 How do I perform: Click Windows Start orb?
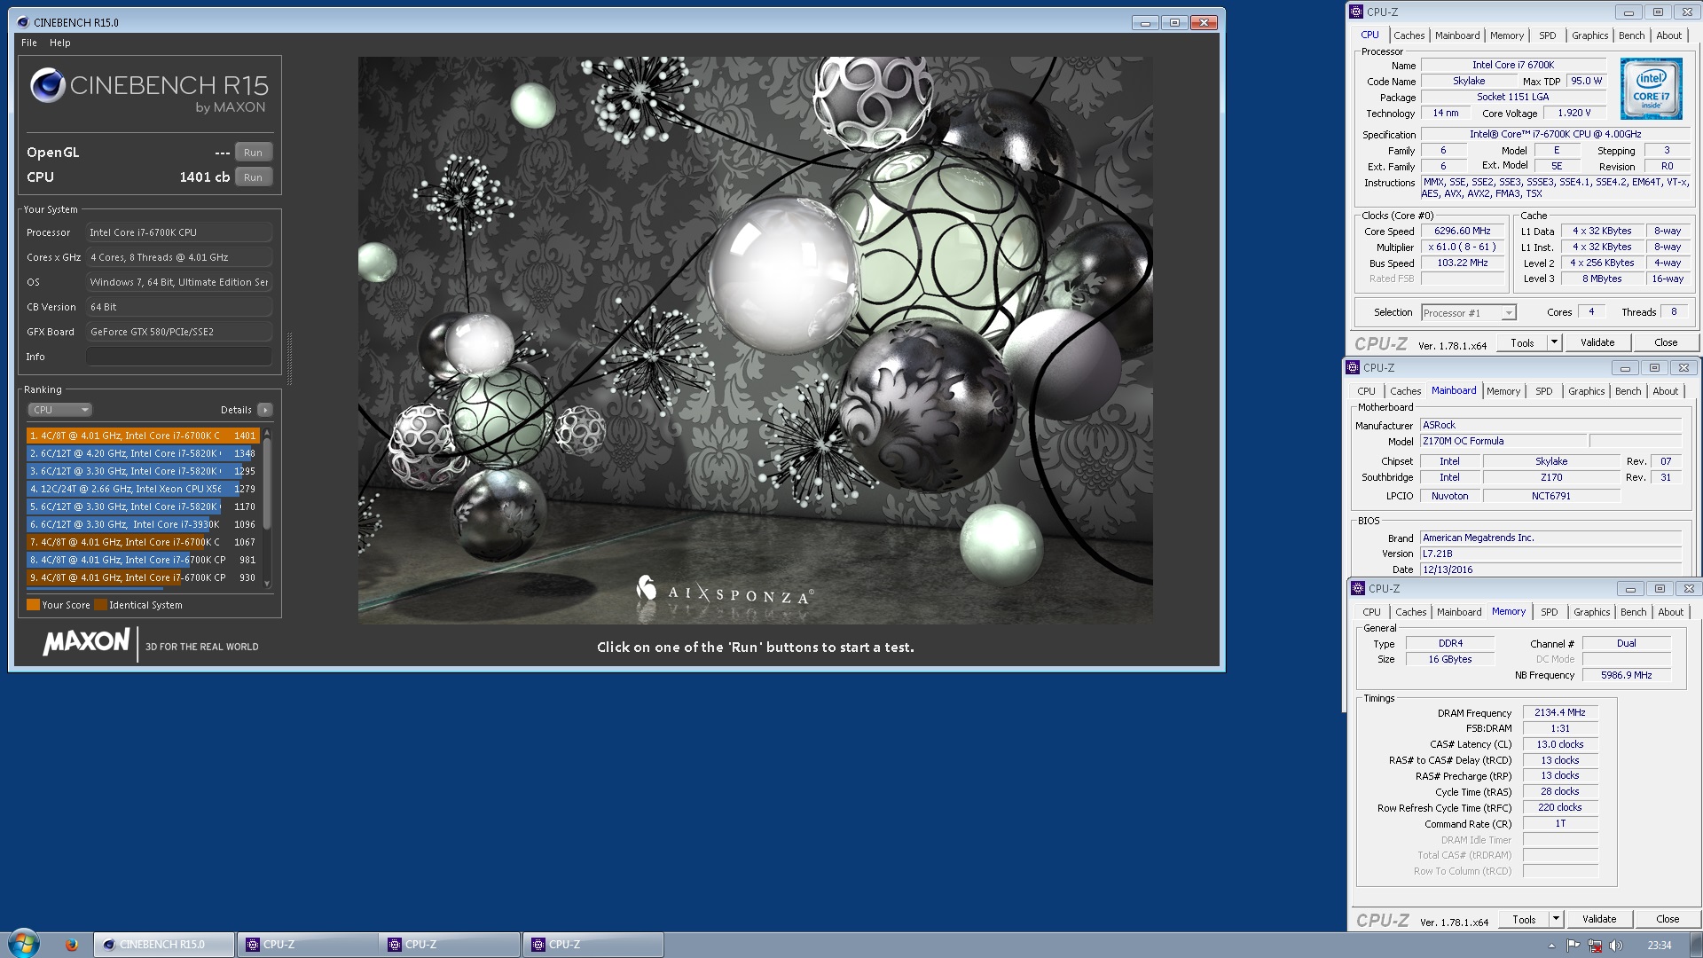point(24,944)
